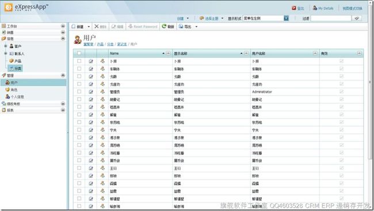Click the 绩效考核 sidebar icon
Screen dimensions: 374x211
click(4, 104)
